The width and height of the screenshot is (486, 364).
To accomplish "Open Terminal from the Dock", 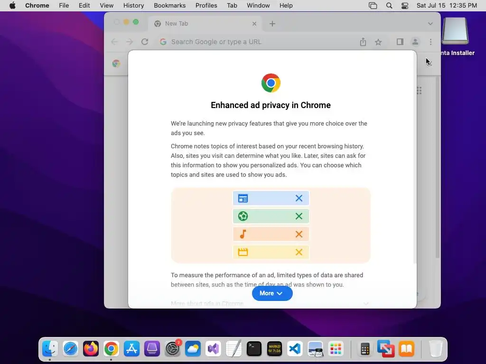I will click(x=254, y=349).
